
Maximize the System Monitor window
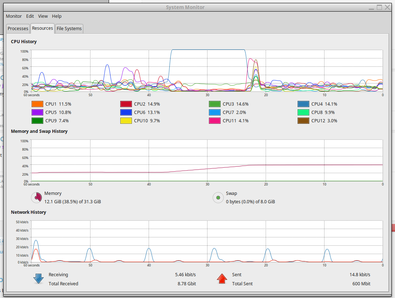coord(379,7)
